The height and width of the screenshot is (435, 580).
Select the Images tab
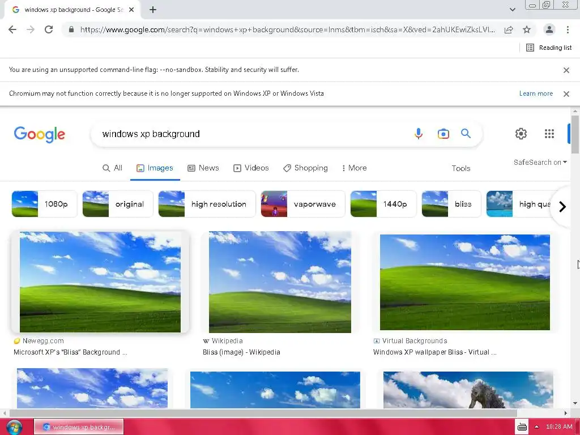point(155,168)
